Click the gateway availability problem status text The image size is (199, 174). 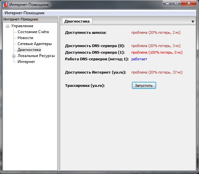point(156,32)
